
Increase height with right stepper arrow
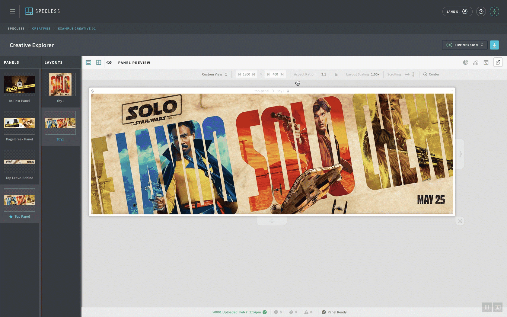point(282,74)
